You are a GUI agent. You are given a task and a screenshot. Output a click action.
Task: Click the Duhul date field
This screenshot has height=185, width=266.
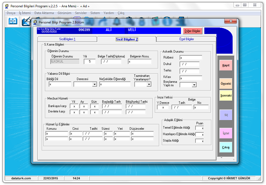click(190, 64)
